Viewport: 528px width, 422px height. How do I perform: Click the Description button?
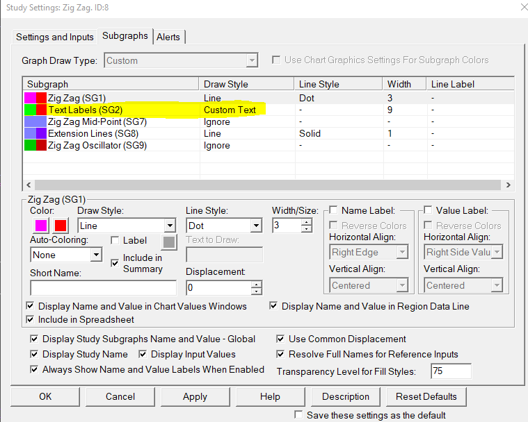click(346, 396)
